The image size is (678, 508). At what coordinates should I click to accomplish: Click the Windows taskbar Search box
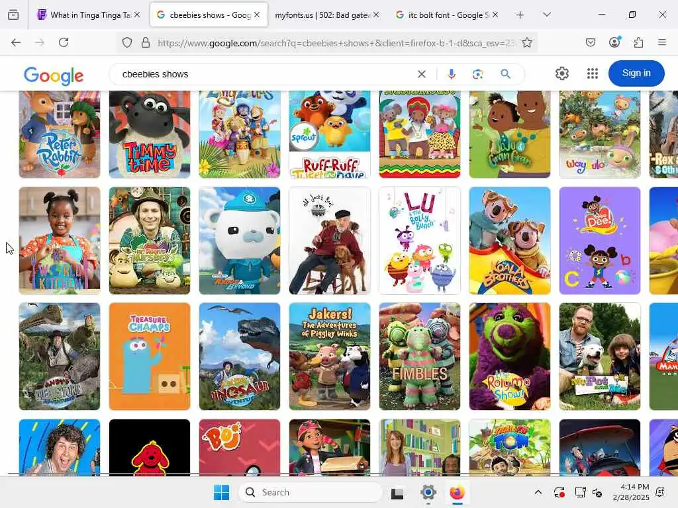[311, 492]
